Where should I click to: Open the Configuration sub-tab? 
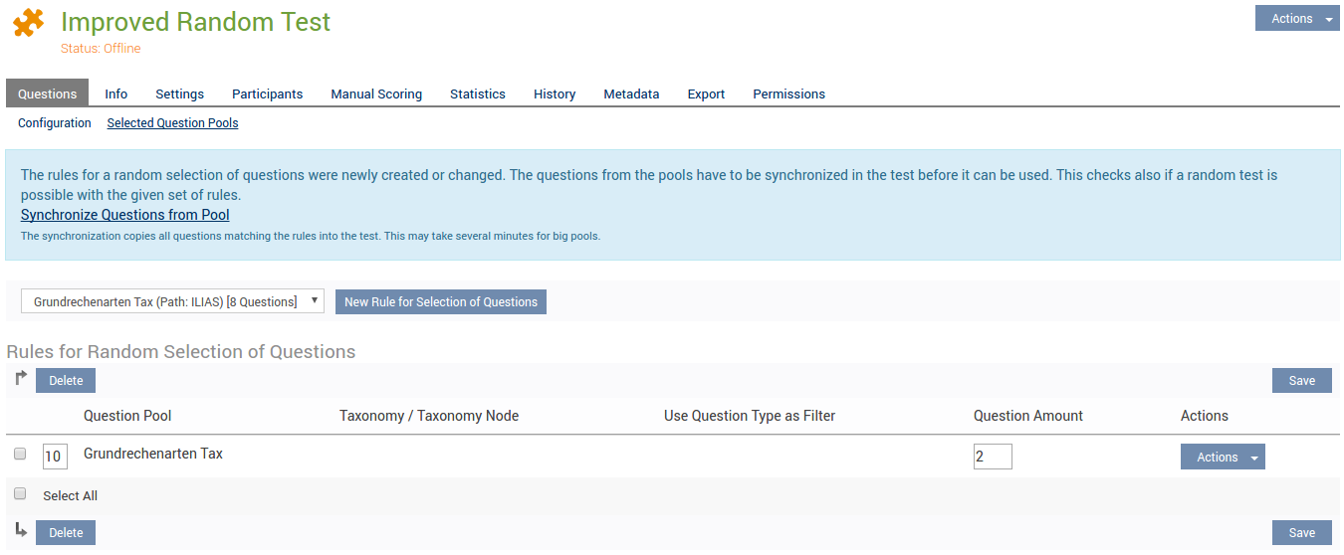(x=55, y=123)
